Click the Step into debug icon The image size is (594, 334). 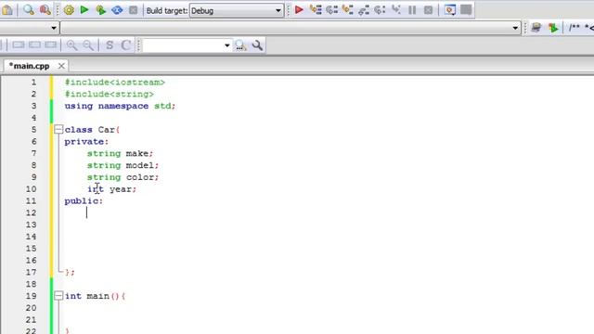tap(347, 10)
